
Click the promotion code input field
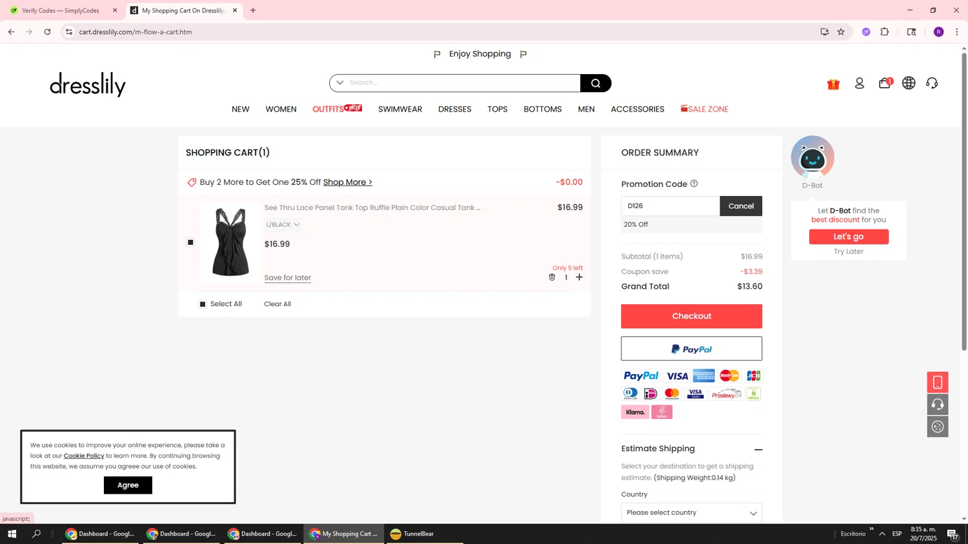coord(671,206)
